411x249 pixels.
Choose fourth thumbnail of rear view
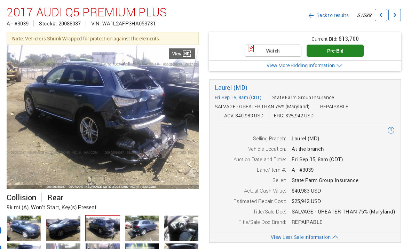tap(142, 228)
